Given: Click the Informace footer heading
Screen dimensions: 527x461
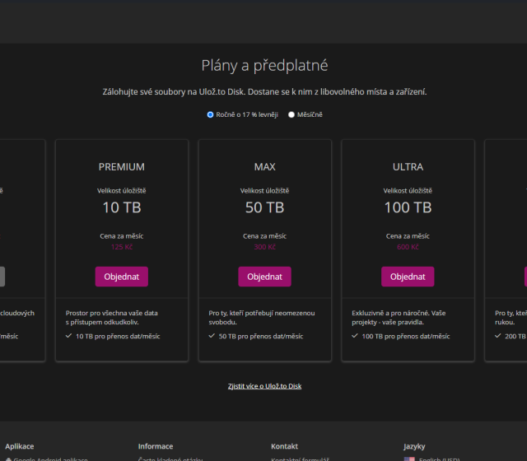Looking at the screenshot, I should point(156,446).
